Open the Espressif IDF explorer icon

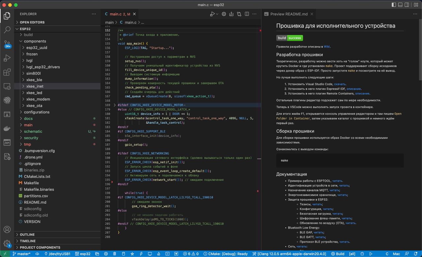(x=7, y=100)
